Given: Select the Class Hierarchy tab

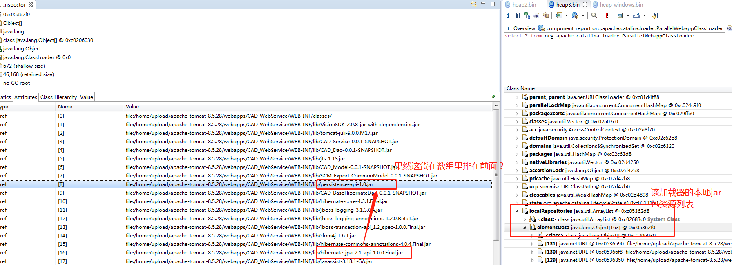Looking at the screenshot, I should [x=58, y=97].
